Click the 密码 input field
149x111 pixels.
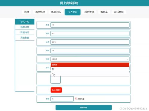[x=90, y=34]
